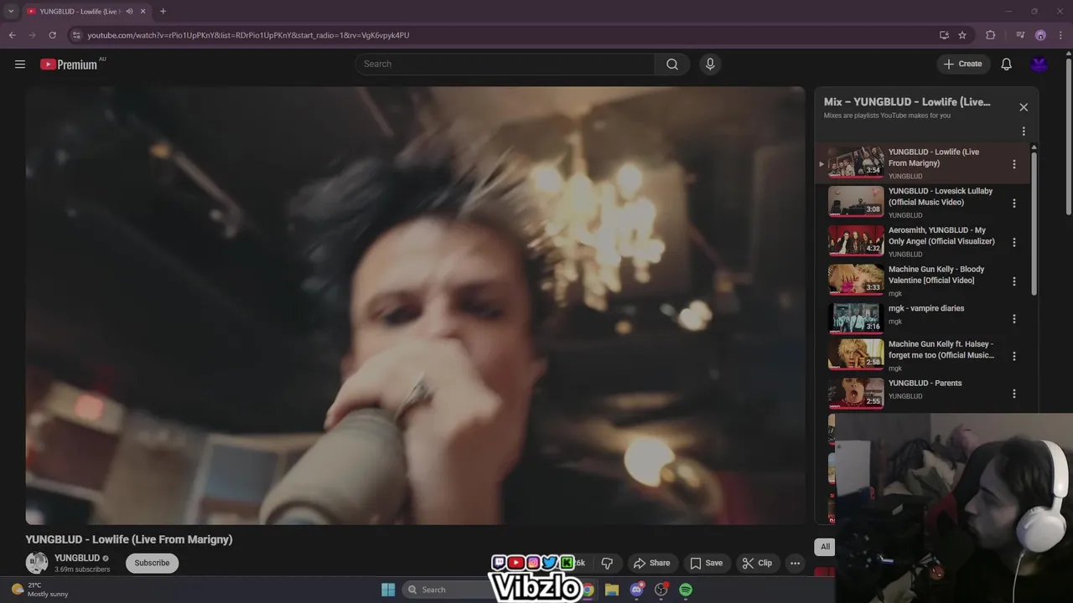
Task: Open options menu for My Only Angel item
Action: click(1014, 242)
